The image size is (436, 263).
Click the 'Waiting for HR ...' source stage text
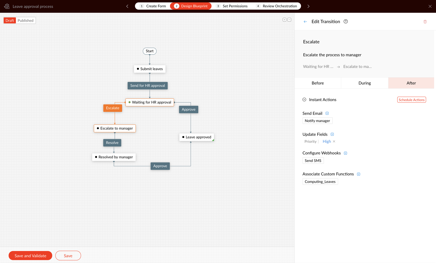(318, 67)
